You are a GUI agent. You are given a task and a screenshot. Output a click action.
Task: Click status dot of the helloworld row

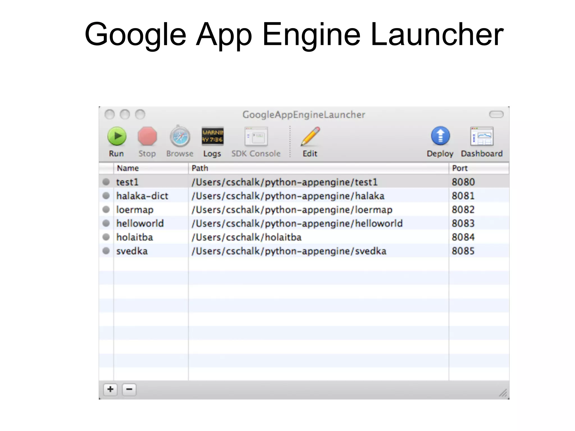[106, 223]
